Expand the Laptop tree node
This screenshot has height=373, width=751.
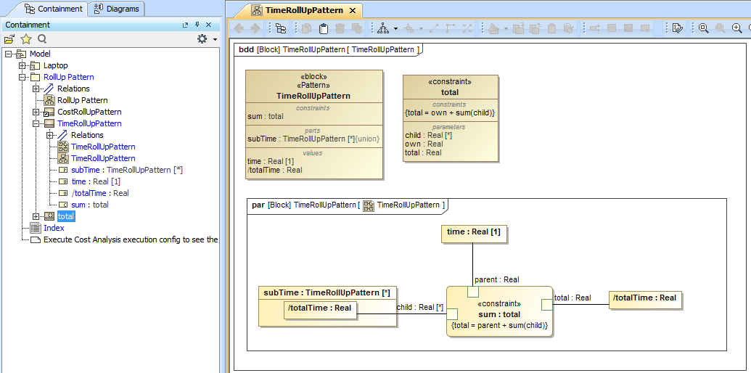22,65
